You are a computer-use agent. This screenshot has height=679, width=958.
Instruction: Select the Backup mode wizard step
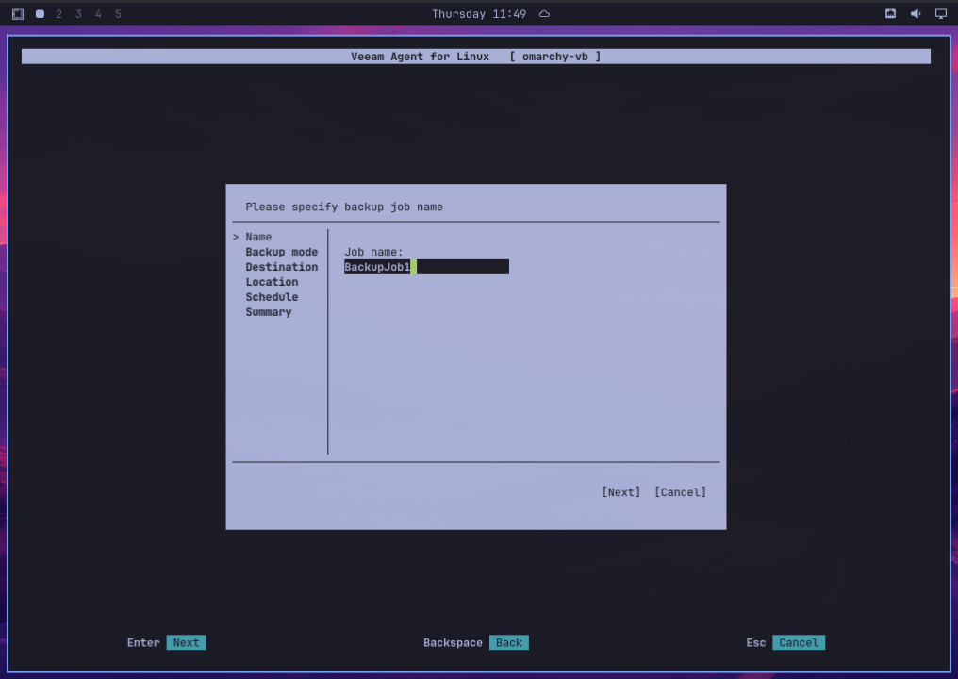pos(282,252)
